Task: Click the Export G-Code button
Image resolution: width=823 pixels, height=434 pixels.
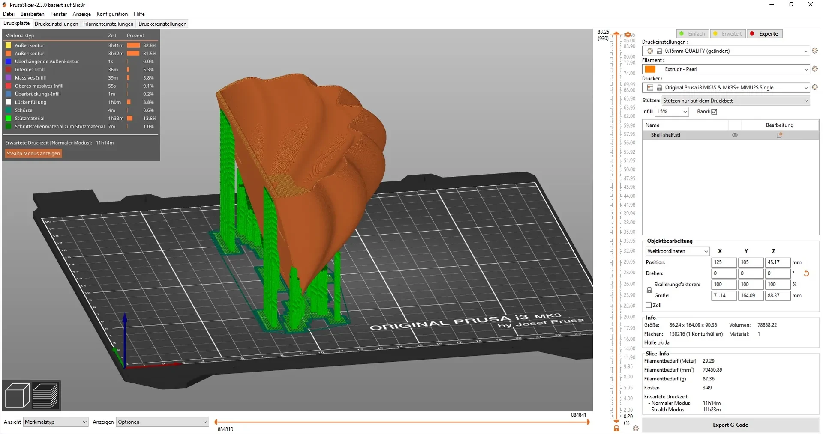Action: [730, 425]
